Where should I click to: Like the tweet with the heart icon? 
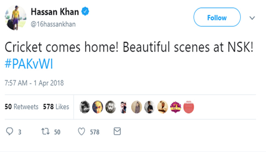tap(81, 132)
